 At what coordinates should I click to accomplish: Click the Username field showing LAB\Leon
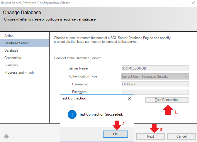(155, 84)
